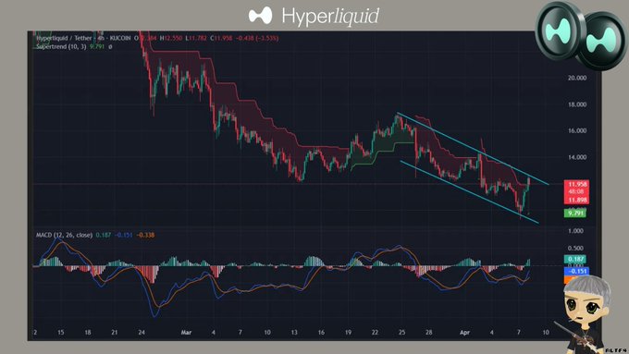Click the 22 date label on the time axis
The height and width of the screenshot is (354, 629).
pyautogui.click(x=375, y=333)
